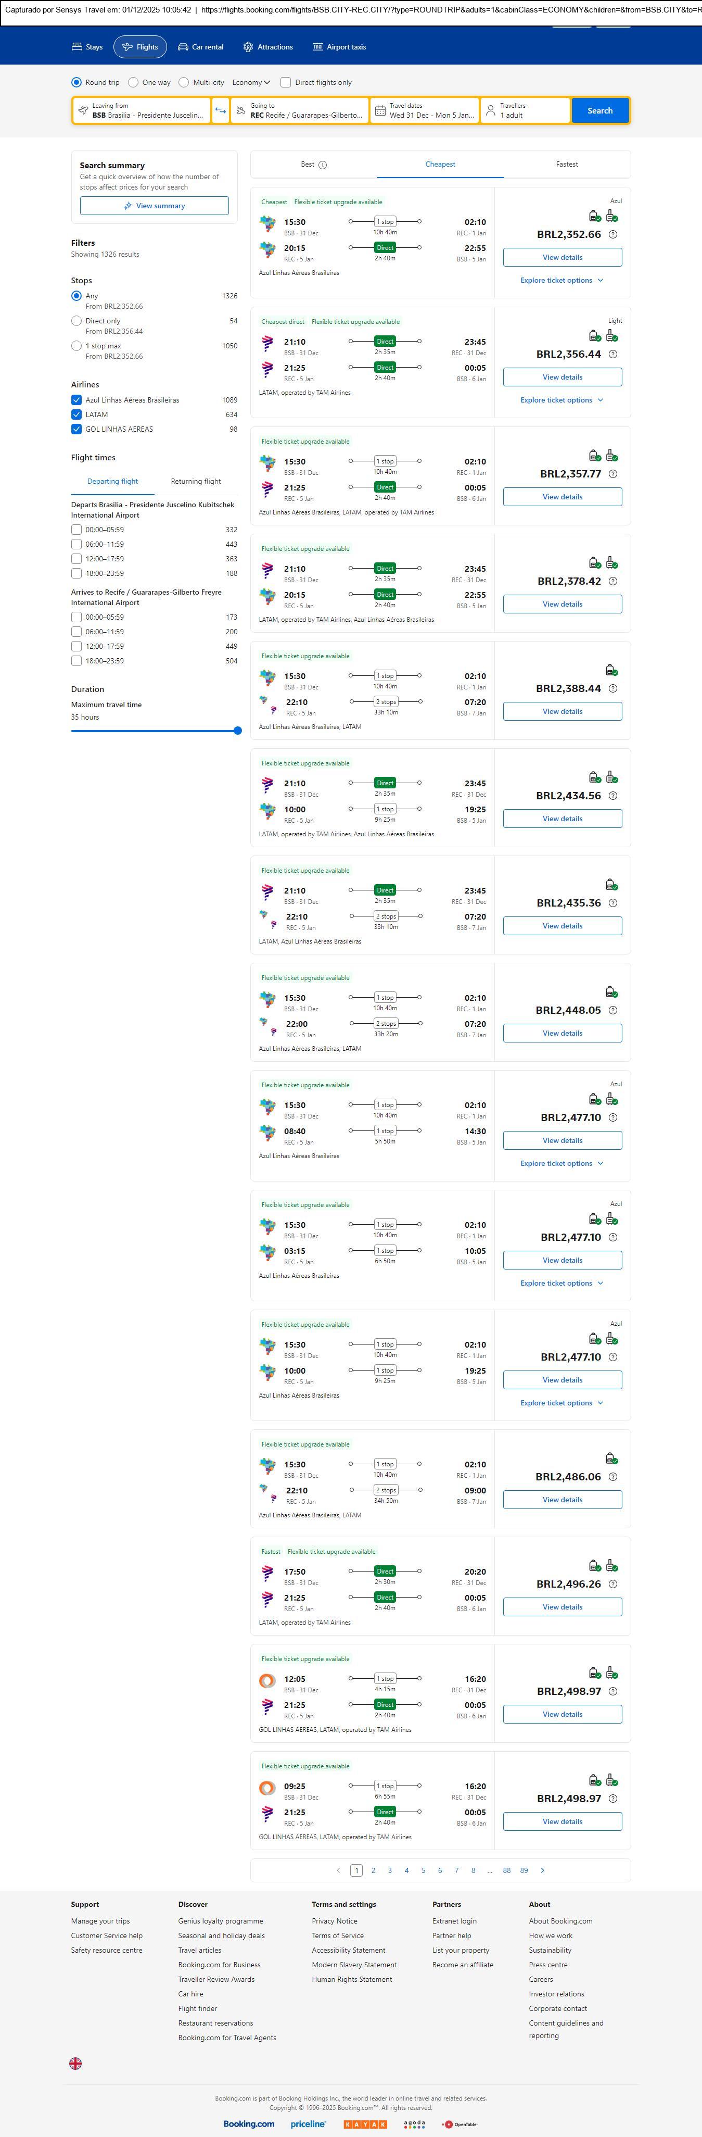Uncheck the GOL LINHAS AEREAS airline filter

pos(76,429)
